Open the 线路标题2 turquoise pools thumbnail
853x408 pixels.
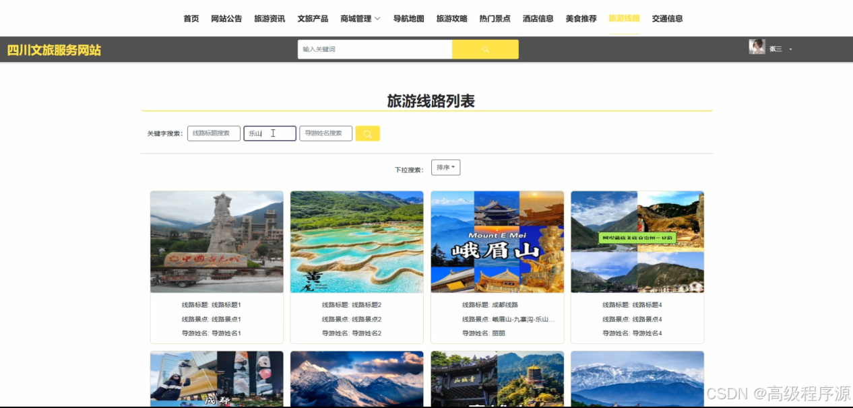coord(357,242)
